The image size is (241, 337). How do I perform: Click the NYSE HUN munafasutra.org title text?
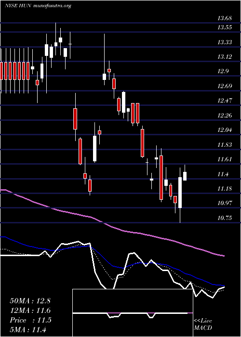(x=38, y=6)
